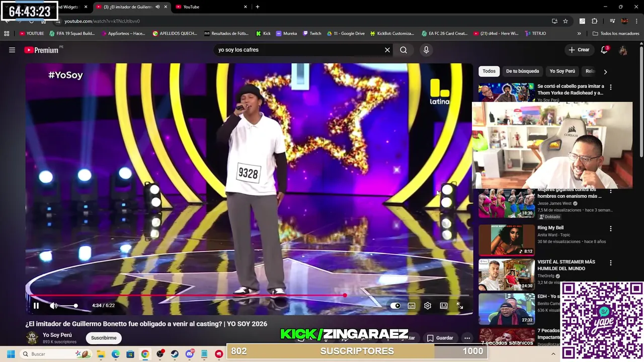Open the Thom Yorke Radiohead video title
The width and height of the screenshot is (644, 362).
click(571, 89)
